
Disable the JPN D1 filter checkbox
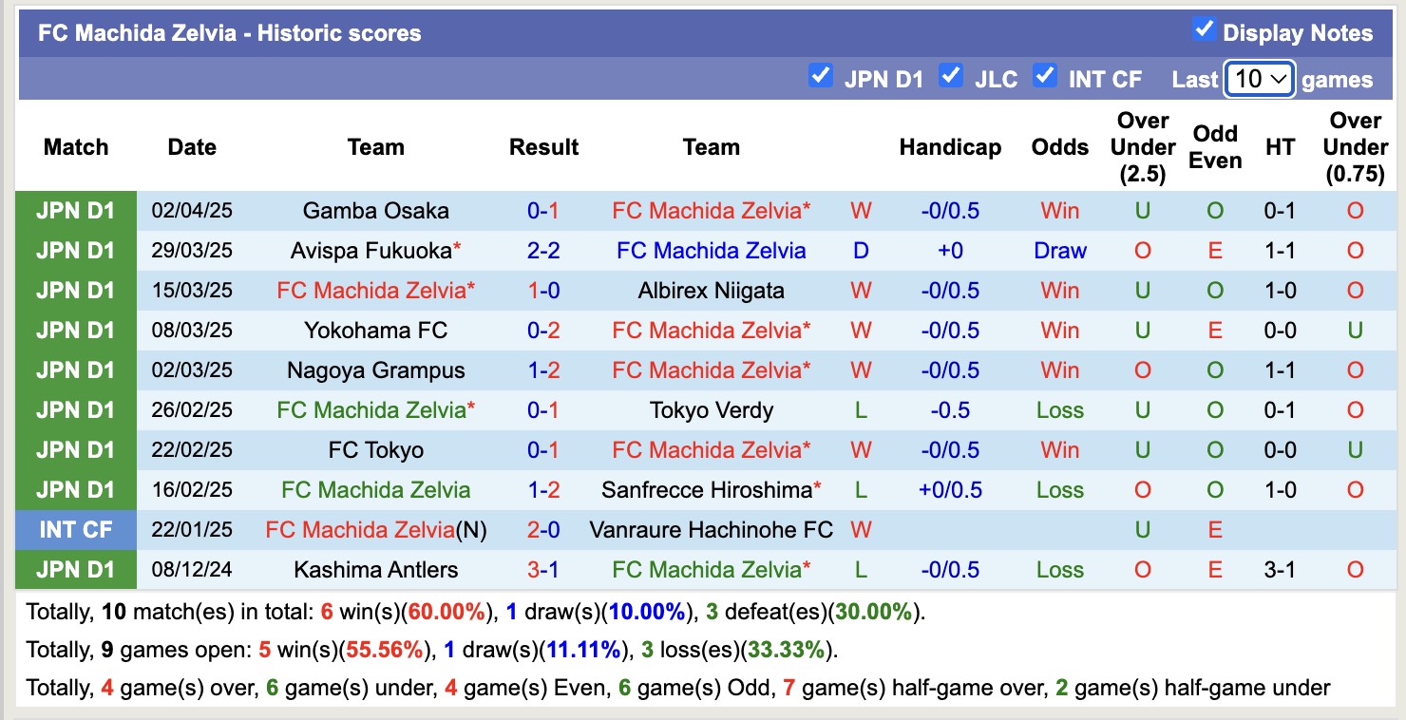(821, 77)
